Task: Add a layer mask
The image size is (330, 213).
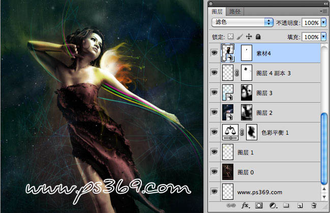Action: pyautogui.click(x=258, y=205)
